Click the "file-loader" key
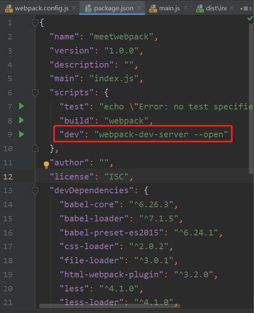254x313 pixels. pos(92,260)
